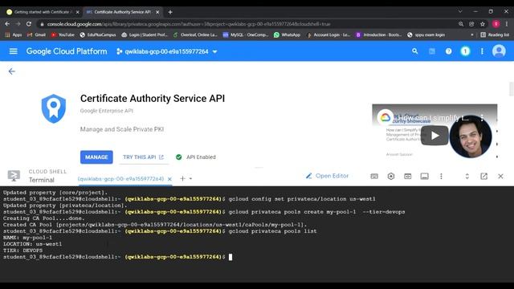Image resolution: width=514 pixels, height=289 pixels.
Task: Expand hidden bookmarks overflow arrow
Action: tap(472, 35)
